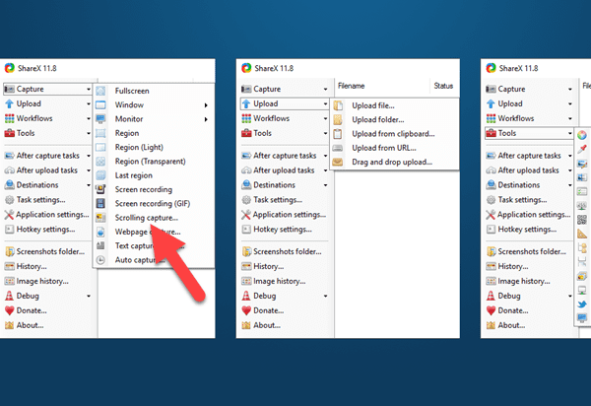The height and width of the screenshot is (406, 591).
Task: Click Screenshots folder icon in left window
Action: tap(9, 251)
